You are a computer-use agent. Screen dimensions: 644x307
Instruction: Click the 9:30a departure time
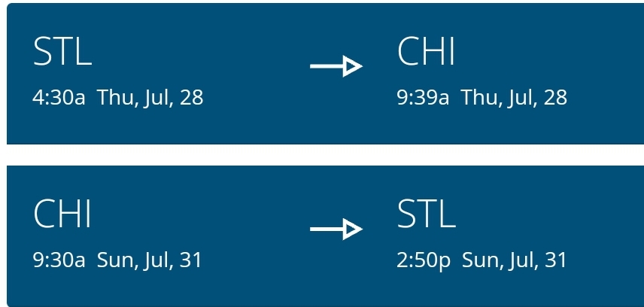tap(59, 260)
